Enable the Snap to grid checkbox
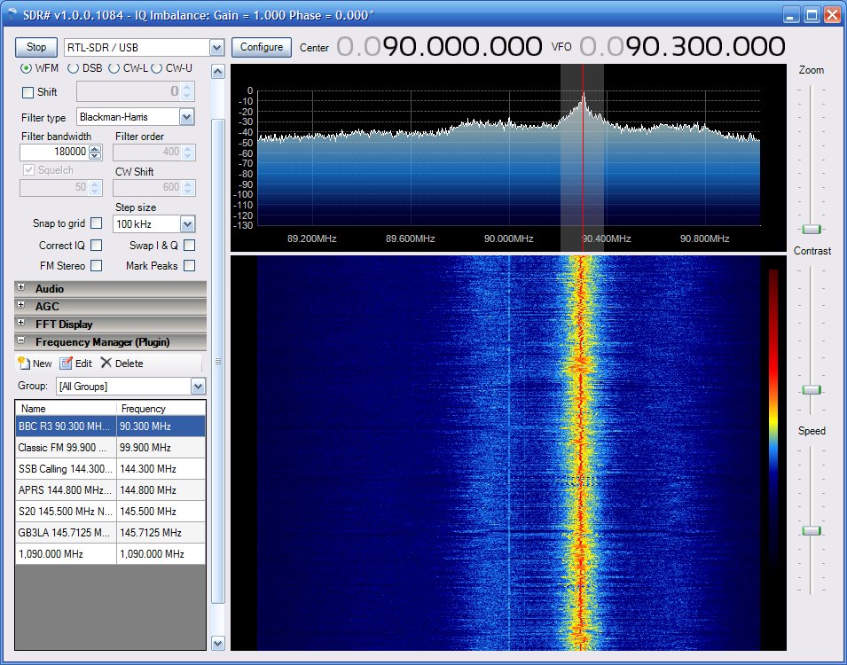Viewport: 847px width, 665px height. 97,223
